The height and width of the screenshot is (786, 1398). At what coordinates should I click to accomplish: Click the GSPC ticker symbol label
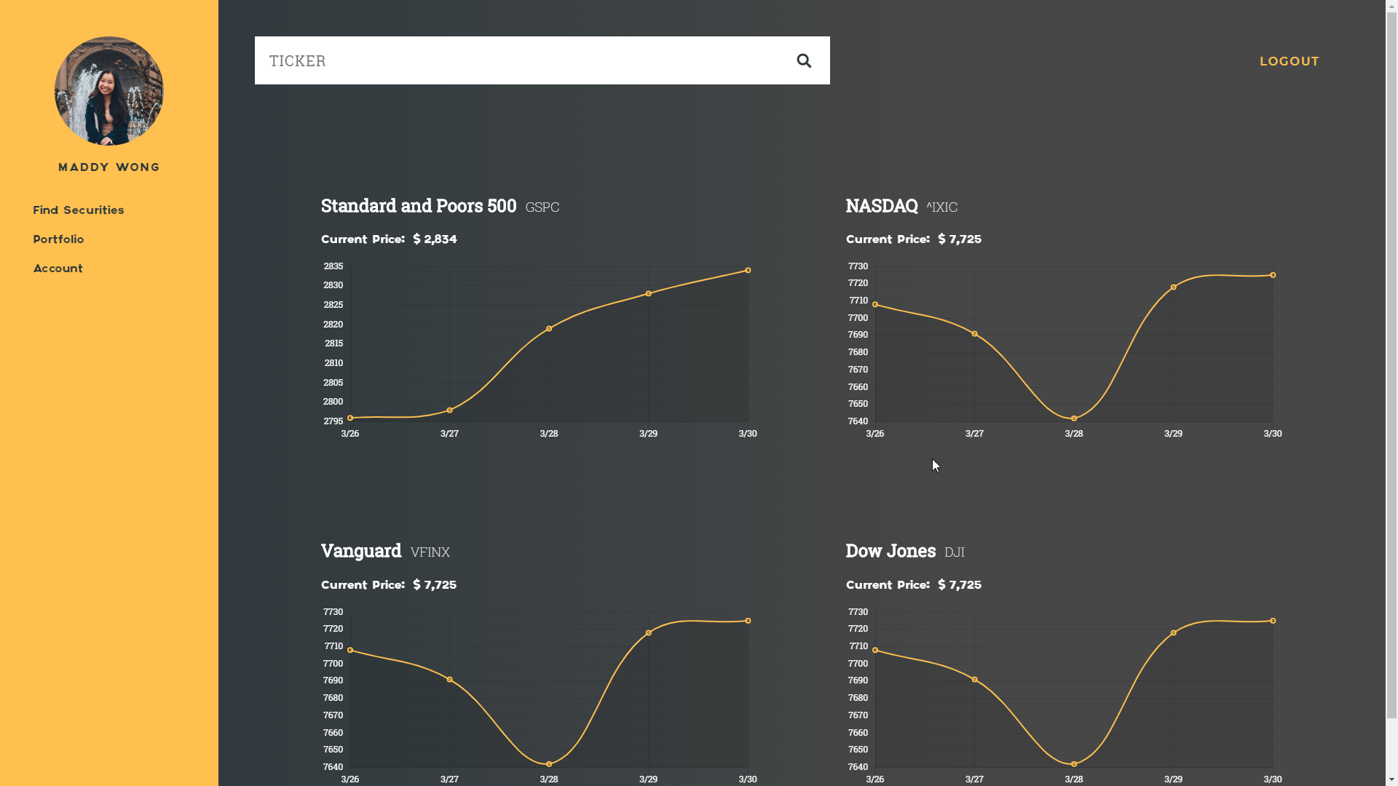(x=542, y=207)
